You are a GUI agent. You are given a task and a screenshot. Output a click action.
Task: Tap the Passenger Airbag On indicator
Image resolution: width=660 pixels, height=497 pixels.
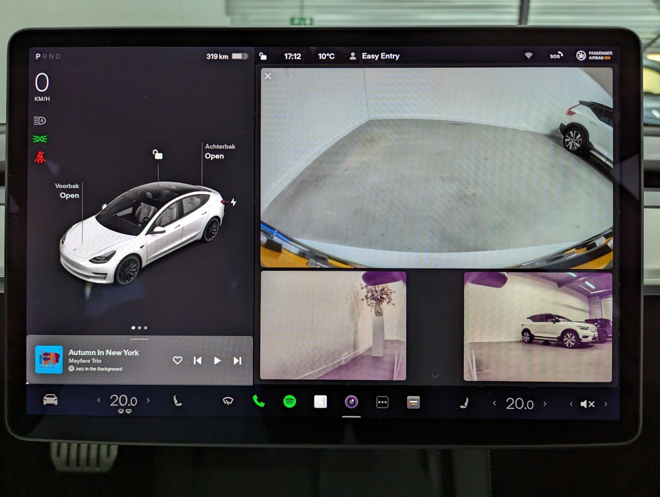pyautogui.click(x=594, y=56)
